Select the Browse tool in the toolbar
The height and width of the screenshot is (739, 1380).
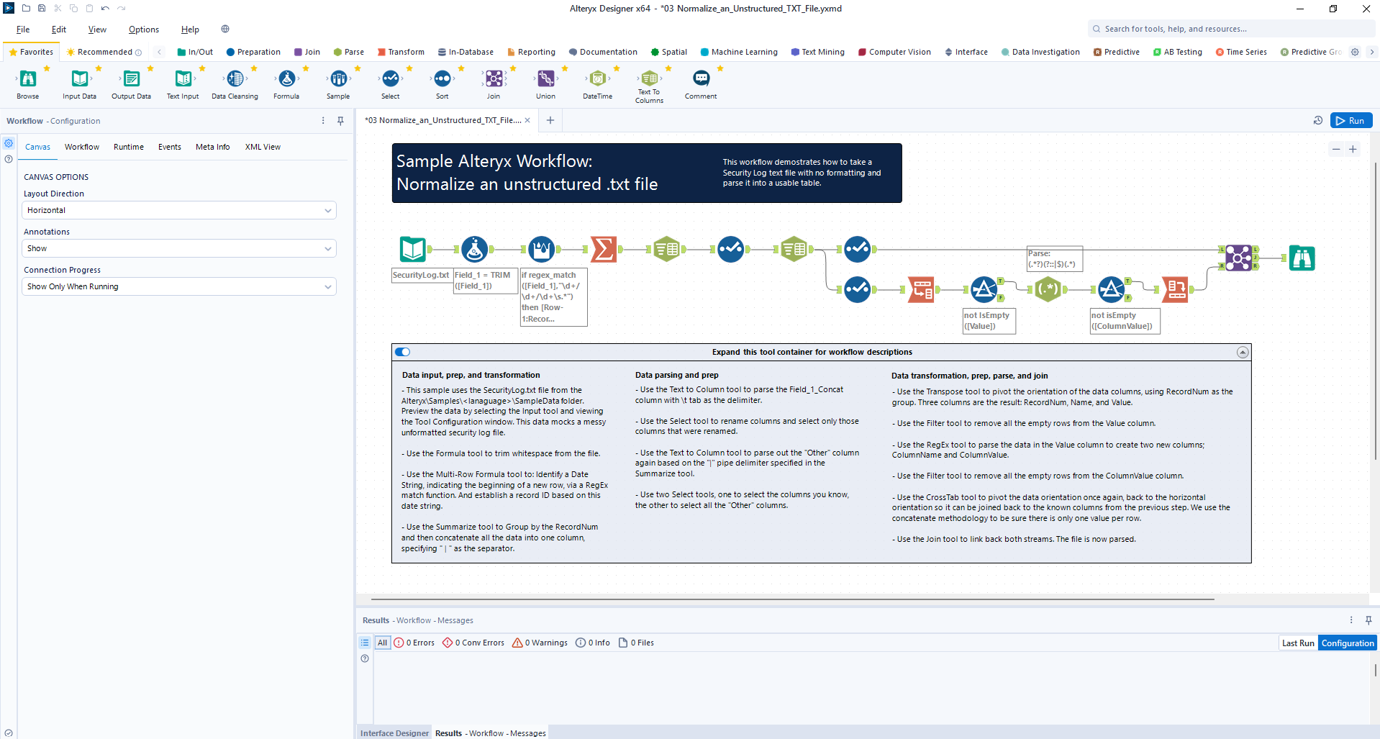click(27, 81)
